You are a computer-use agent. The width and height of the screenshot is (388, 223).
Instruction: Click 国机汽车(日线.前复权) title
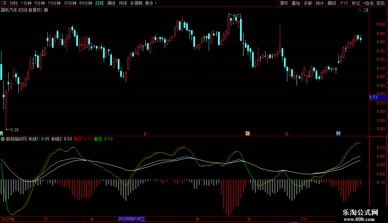tap(22, 10)
